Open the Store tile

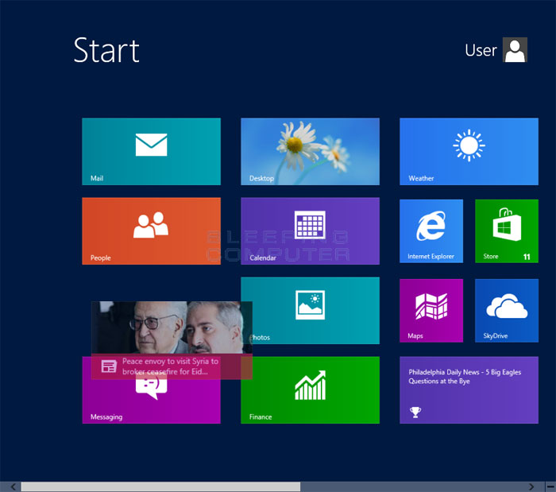point(506,231)
